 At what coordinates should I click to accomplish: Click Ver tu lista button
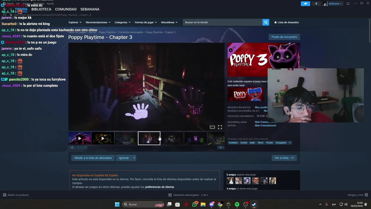284,158
